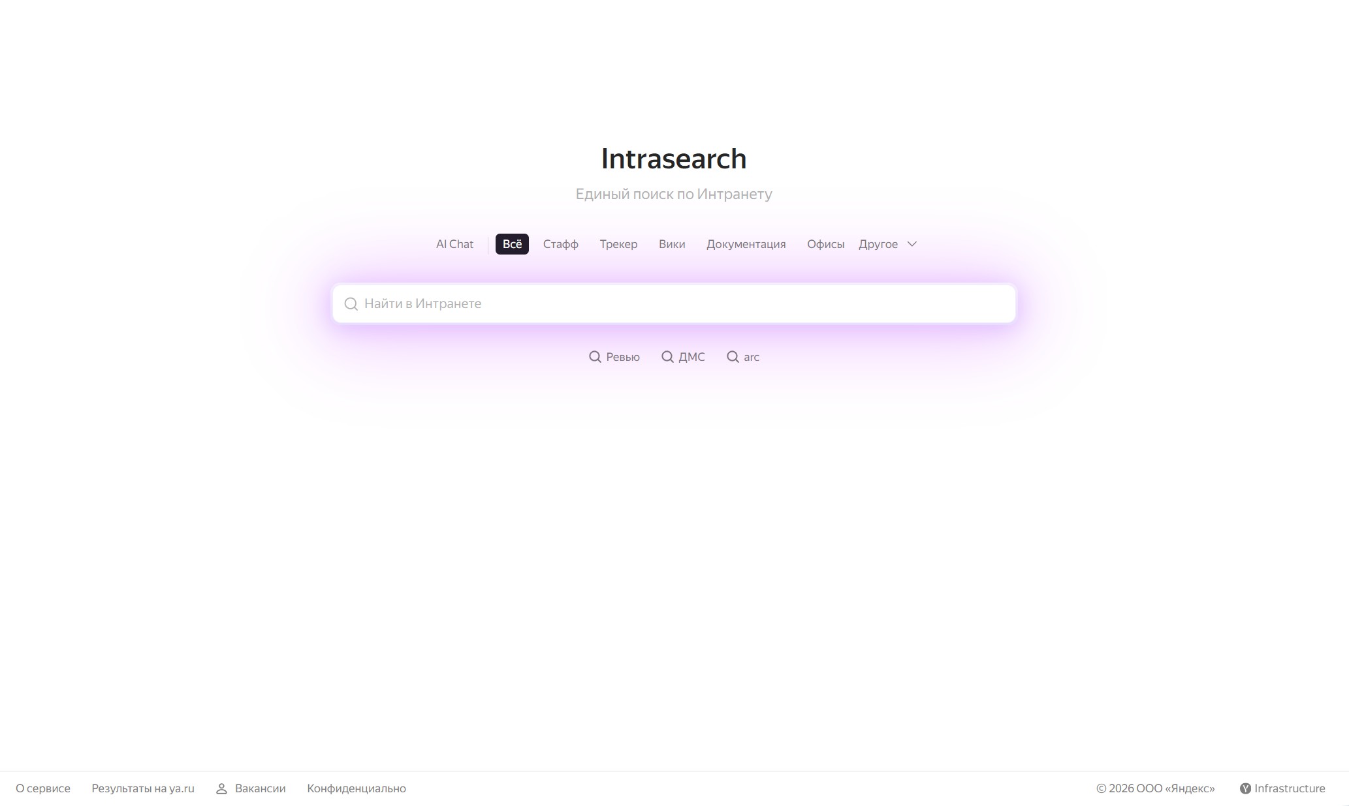
Task: Open the Стафф search tab
Action: pos(561,244)
